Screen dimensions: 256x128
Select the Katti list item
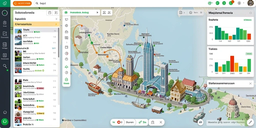point(36,81)
